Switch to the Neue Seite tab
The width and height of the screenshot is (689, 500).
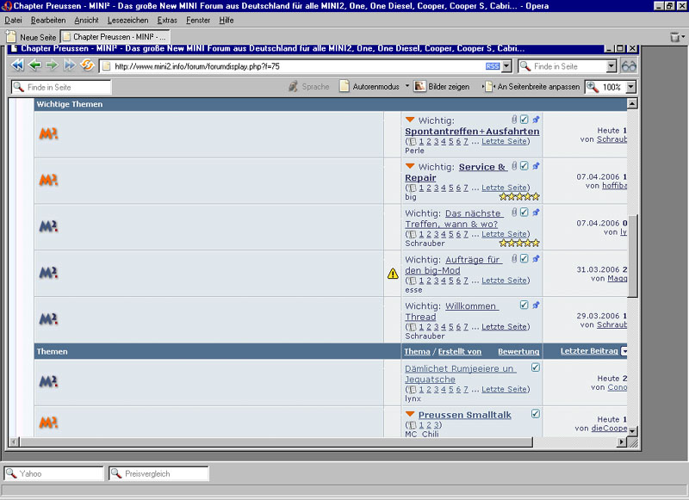[x=32, y=38]
